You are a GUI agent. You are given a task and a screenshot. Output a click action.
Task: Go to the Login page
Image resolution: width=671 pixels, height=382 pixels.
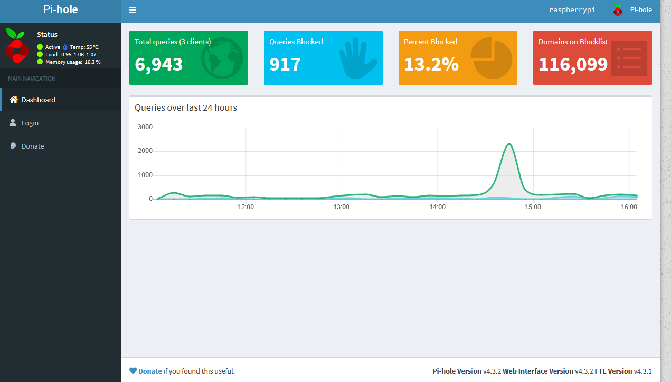click(x=30, y=123)
